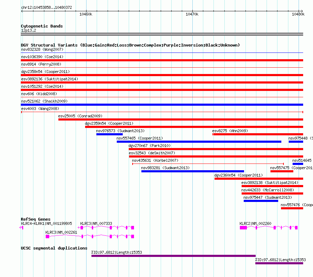The image size is (313, 277).
Task: Select the KLRC3|NM_007333 gene label
Action: point(96,223)
